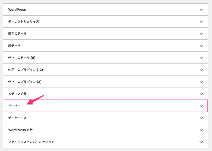Click the 使用中のプラグイン (12) label
The width and height of the screenshot is (212, 151).
pyautogui.click(x=25, y=70)
